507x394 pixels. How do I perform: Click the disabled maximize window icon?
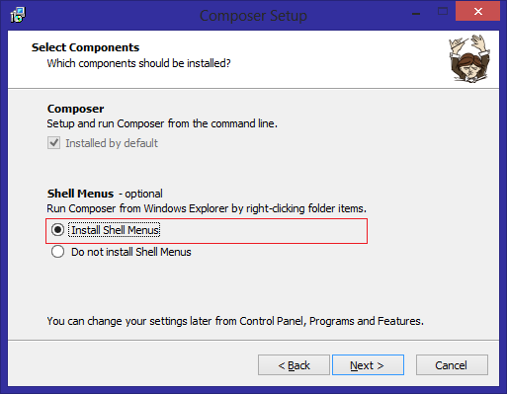pyautogui.click(x=443, y=12)
